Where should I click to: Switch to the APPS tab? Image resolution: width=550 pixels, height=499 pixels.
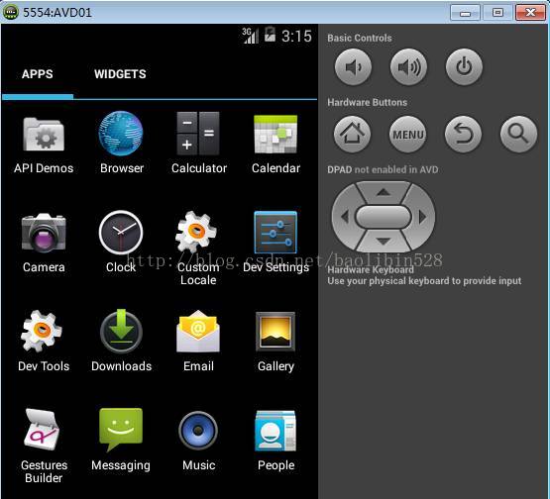click(x=38, y=74)
